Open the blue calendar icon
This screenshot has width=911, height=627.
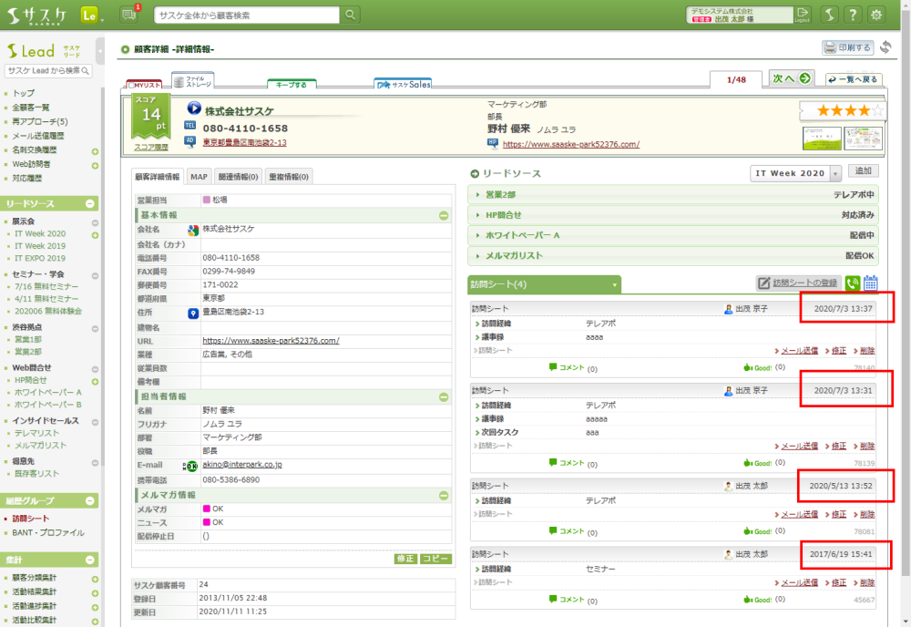pyautogui.click(x=870, y=283)
